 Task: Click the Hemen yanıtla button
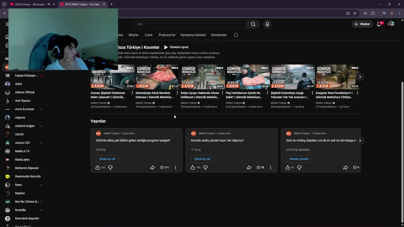click(299, 159)
